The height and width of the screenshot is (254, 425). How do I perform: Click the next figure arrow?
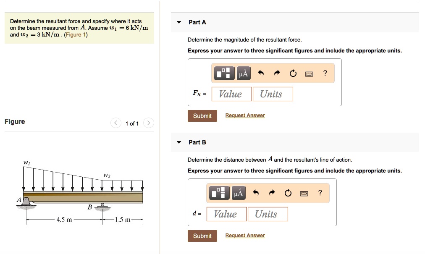coord(149,123)
